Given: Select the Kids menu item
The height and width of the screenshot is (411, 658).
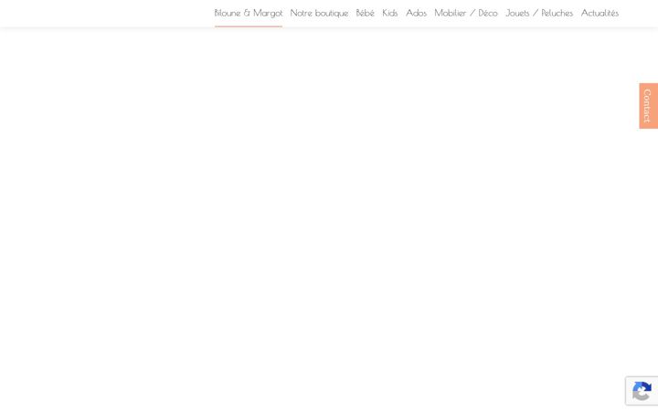Looking at the screenshot, I should 390,13.
